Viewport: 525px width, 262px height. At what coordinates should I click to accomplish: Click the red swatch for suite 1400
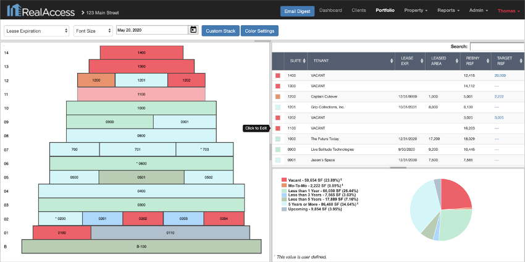277,76
